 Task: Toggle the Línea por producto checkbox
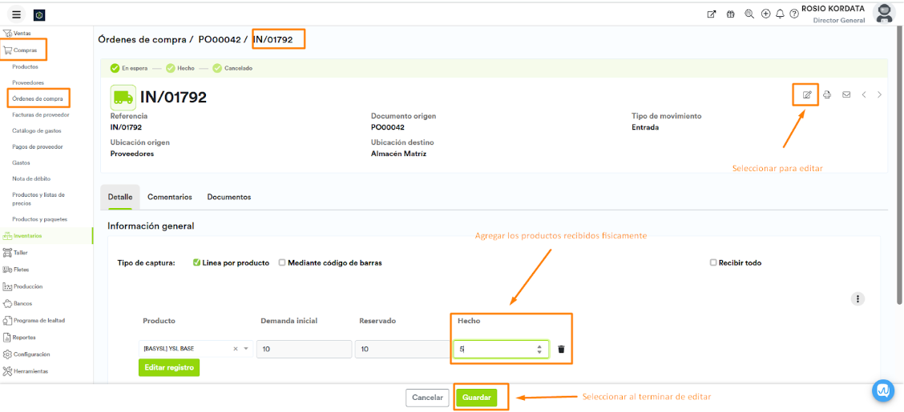(196, 262)
